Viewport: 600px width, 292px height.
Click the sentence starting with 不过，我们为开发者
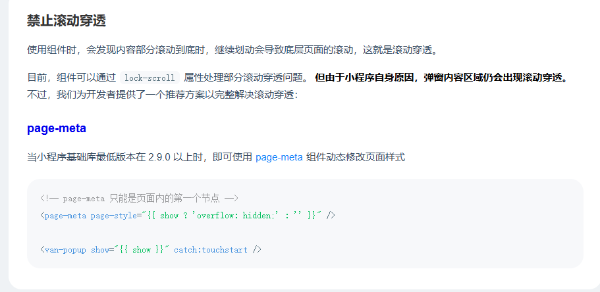pyautogui.click(x=162, y=95)
